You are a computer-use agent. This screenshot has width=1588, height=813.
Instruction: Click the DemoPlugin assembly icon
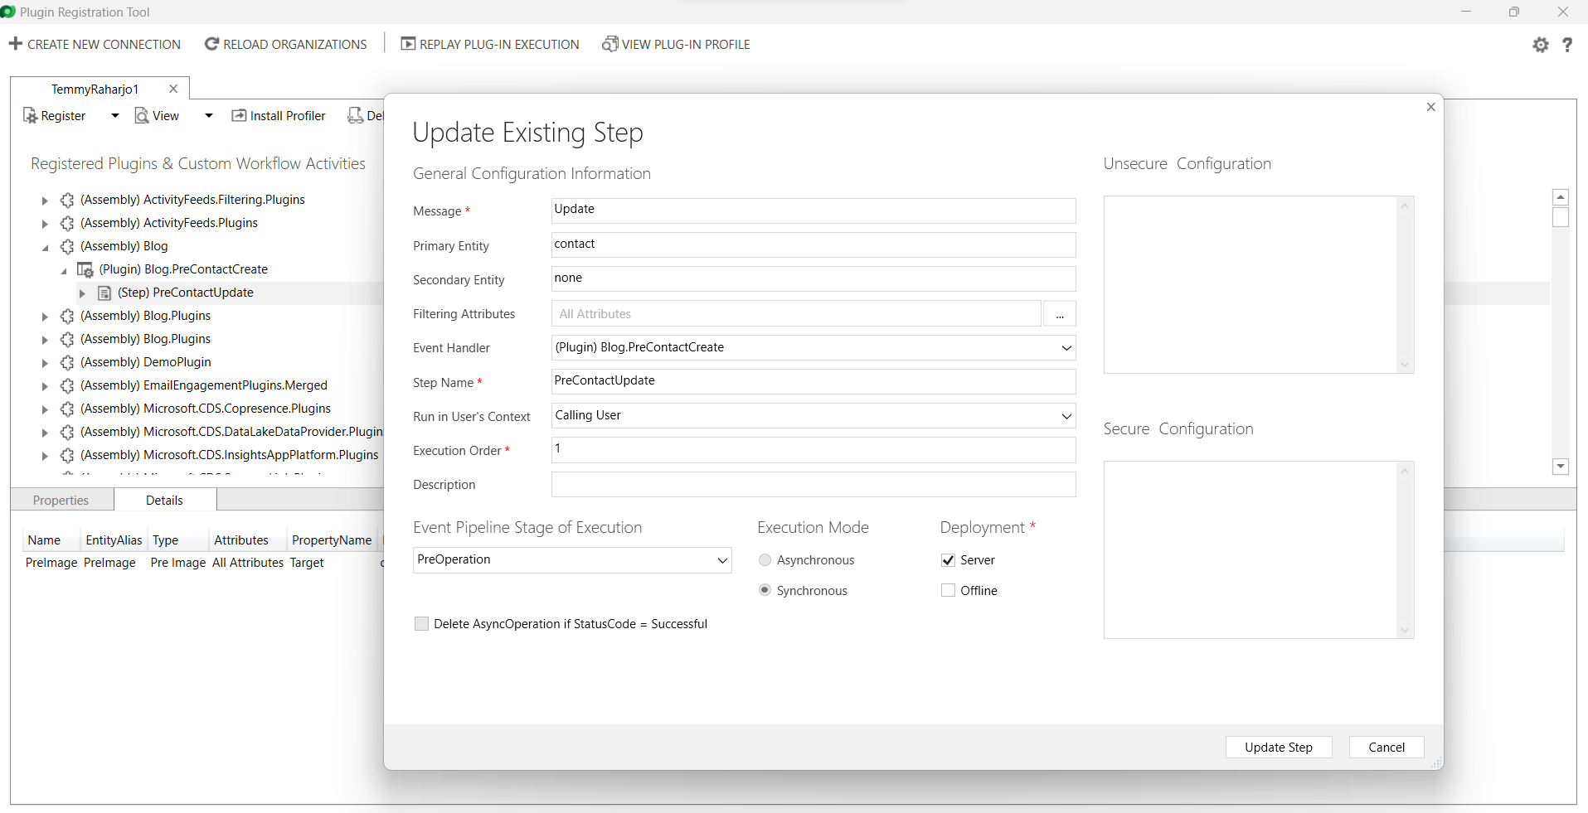67,362
